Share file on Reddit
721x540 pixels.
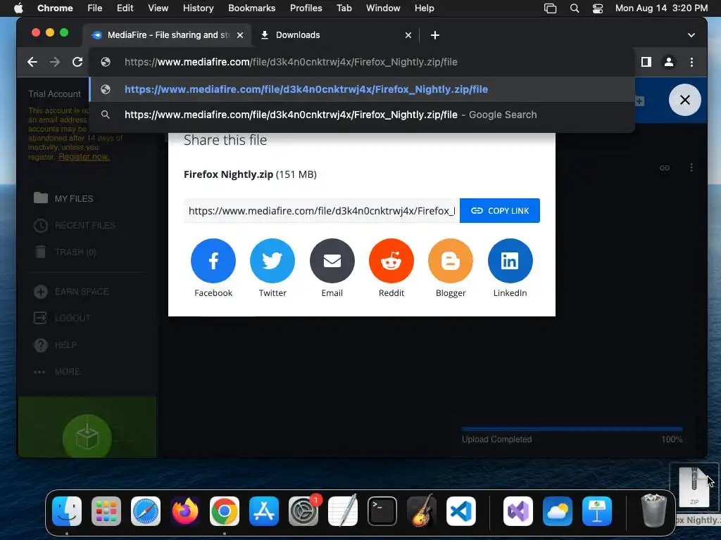pos(391,260)
